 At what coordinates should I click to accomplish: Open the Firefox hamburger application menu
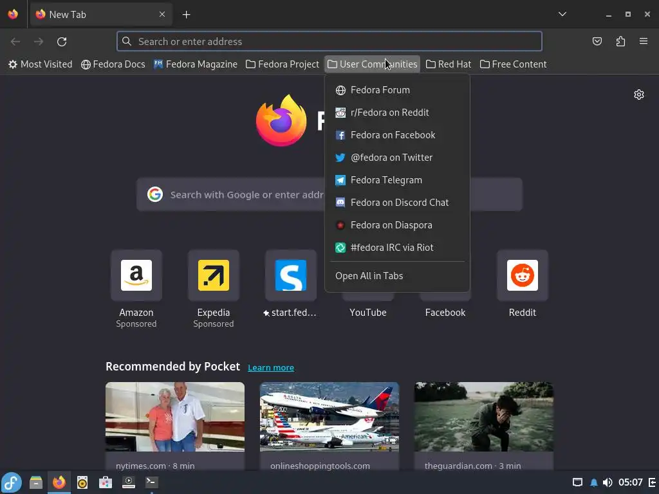[x=644, y=41]
